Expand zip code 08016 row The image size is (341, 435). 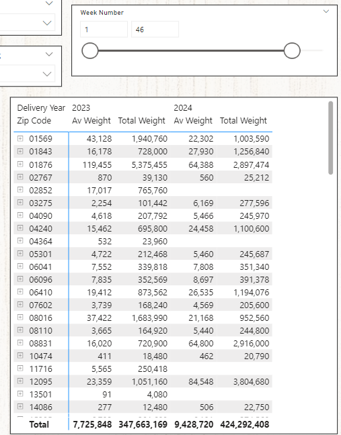(20, 317)
